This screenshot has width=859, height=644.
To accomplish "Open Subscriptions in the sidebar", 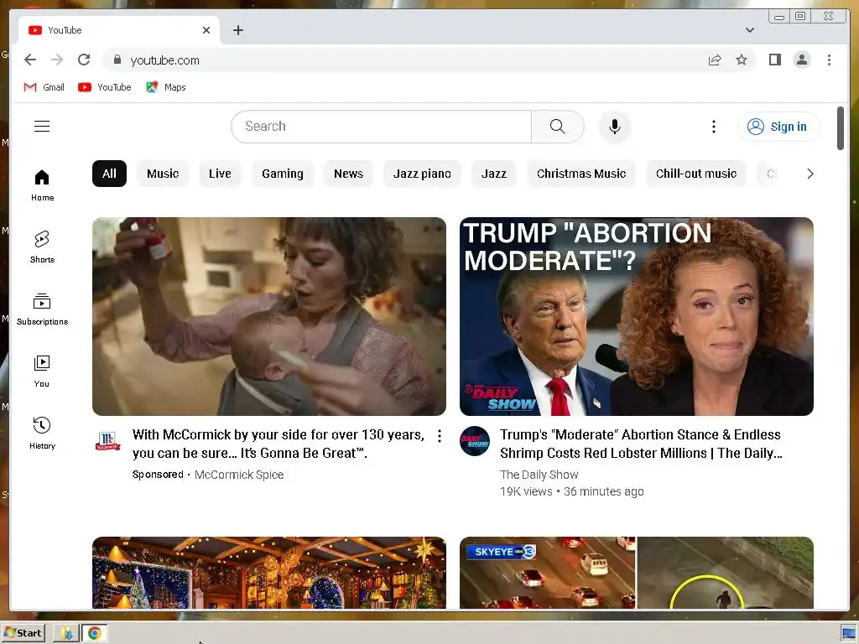I will 42,309.
